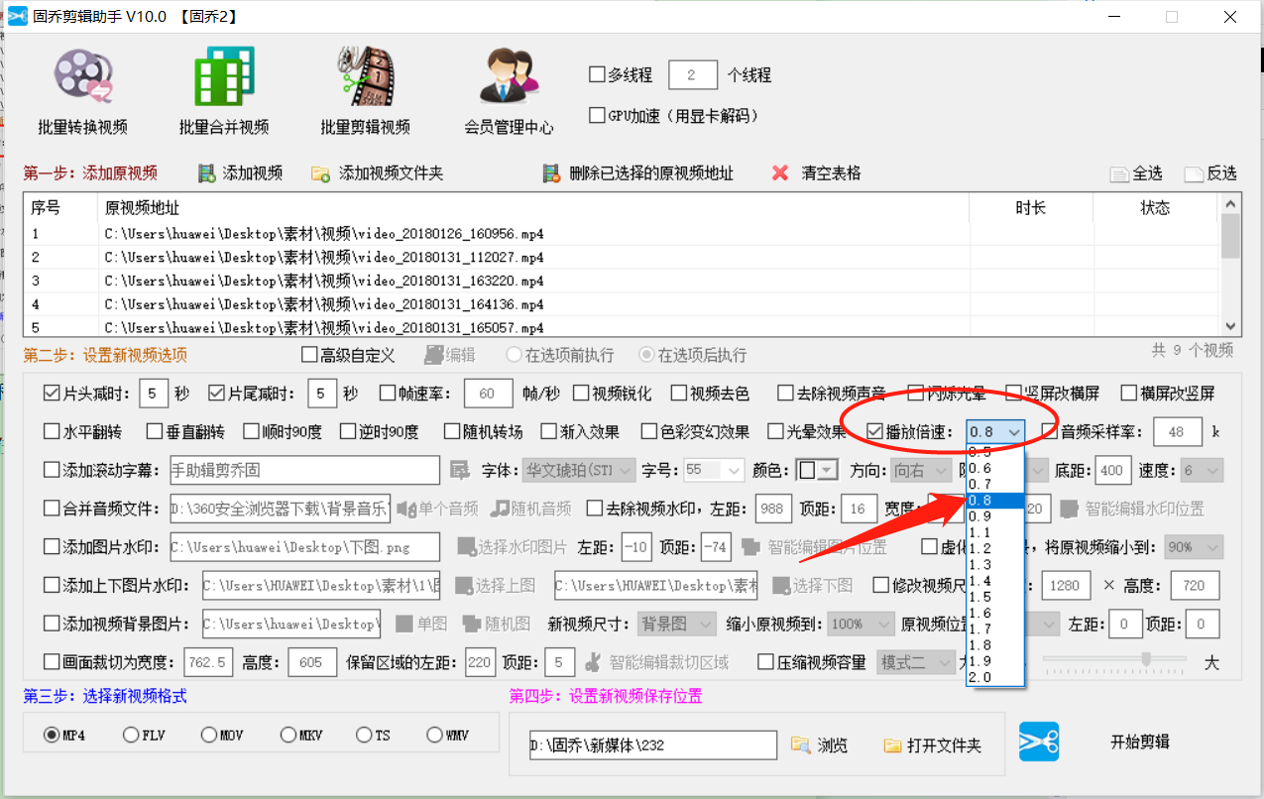Click 选择水印图片 icon
Viewport: 1264px width, 799px height.
tap(466, 546)
